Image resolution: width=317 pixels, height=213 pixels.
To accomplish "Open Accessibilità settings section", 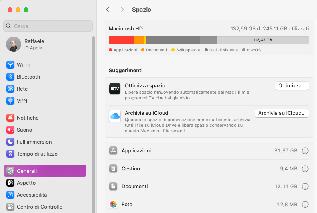I will tap(32, 195).
